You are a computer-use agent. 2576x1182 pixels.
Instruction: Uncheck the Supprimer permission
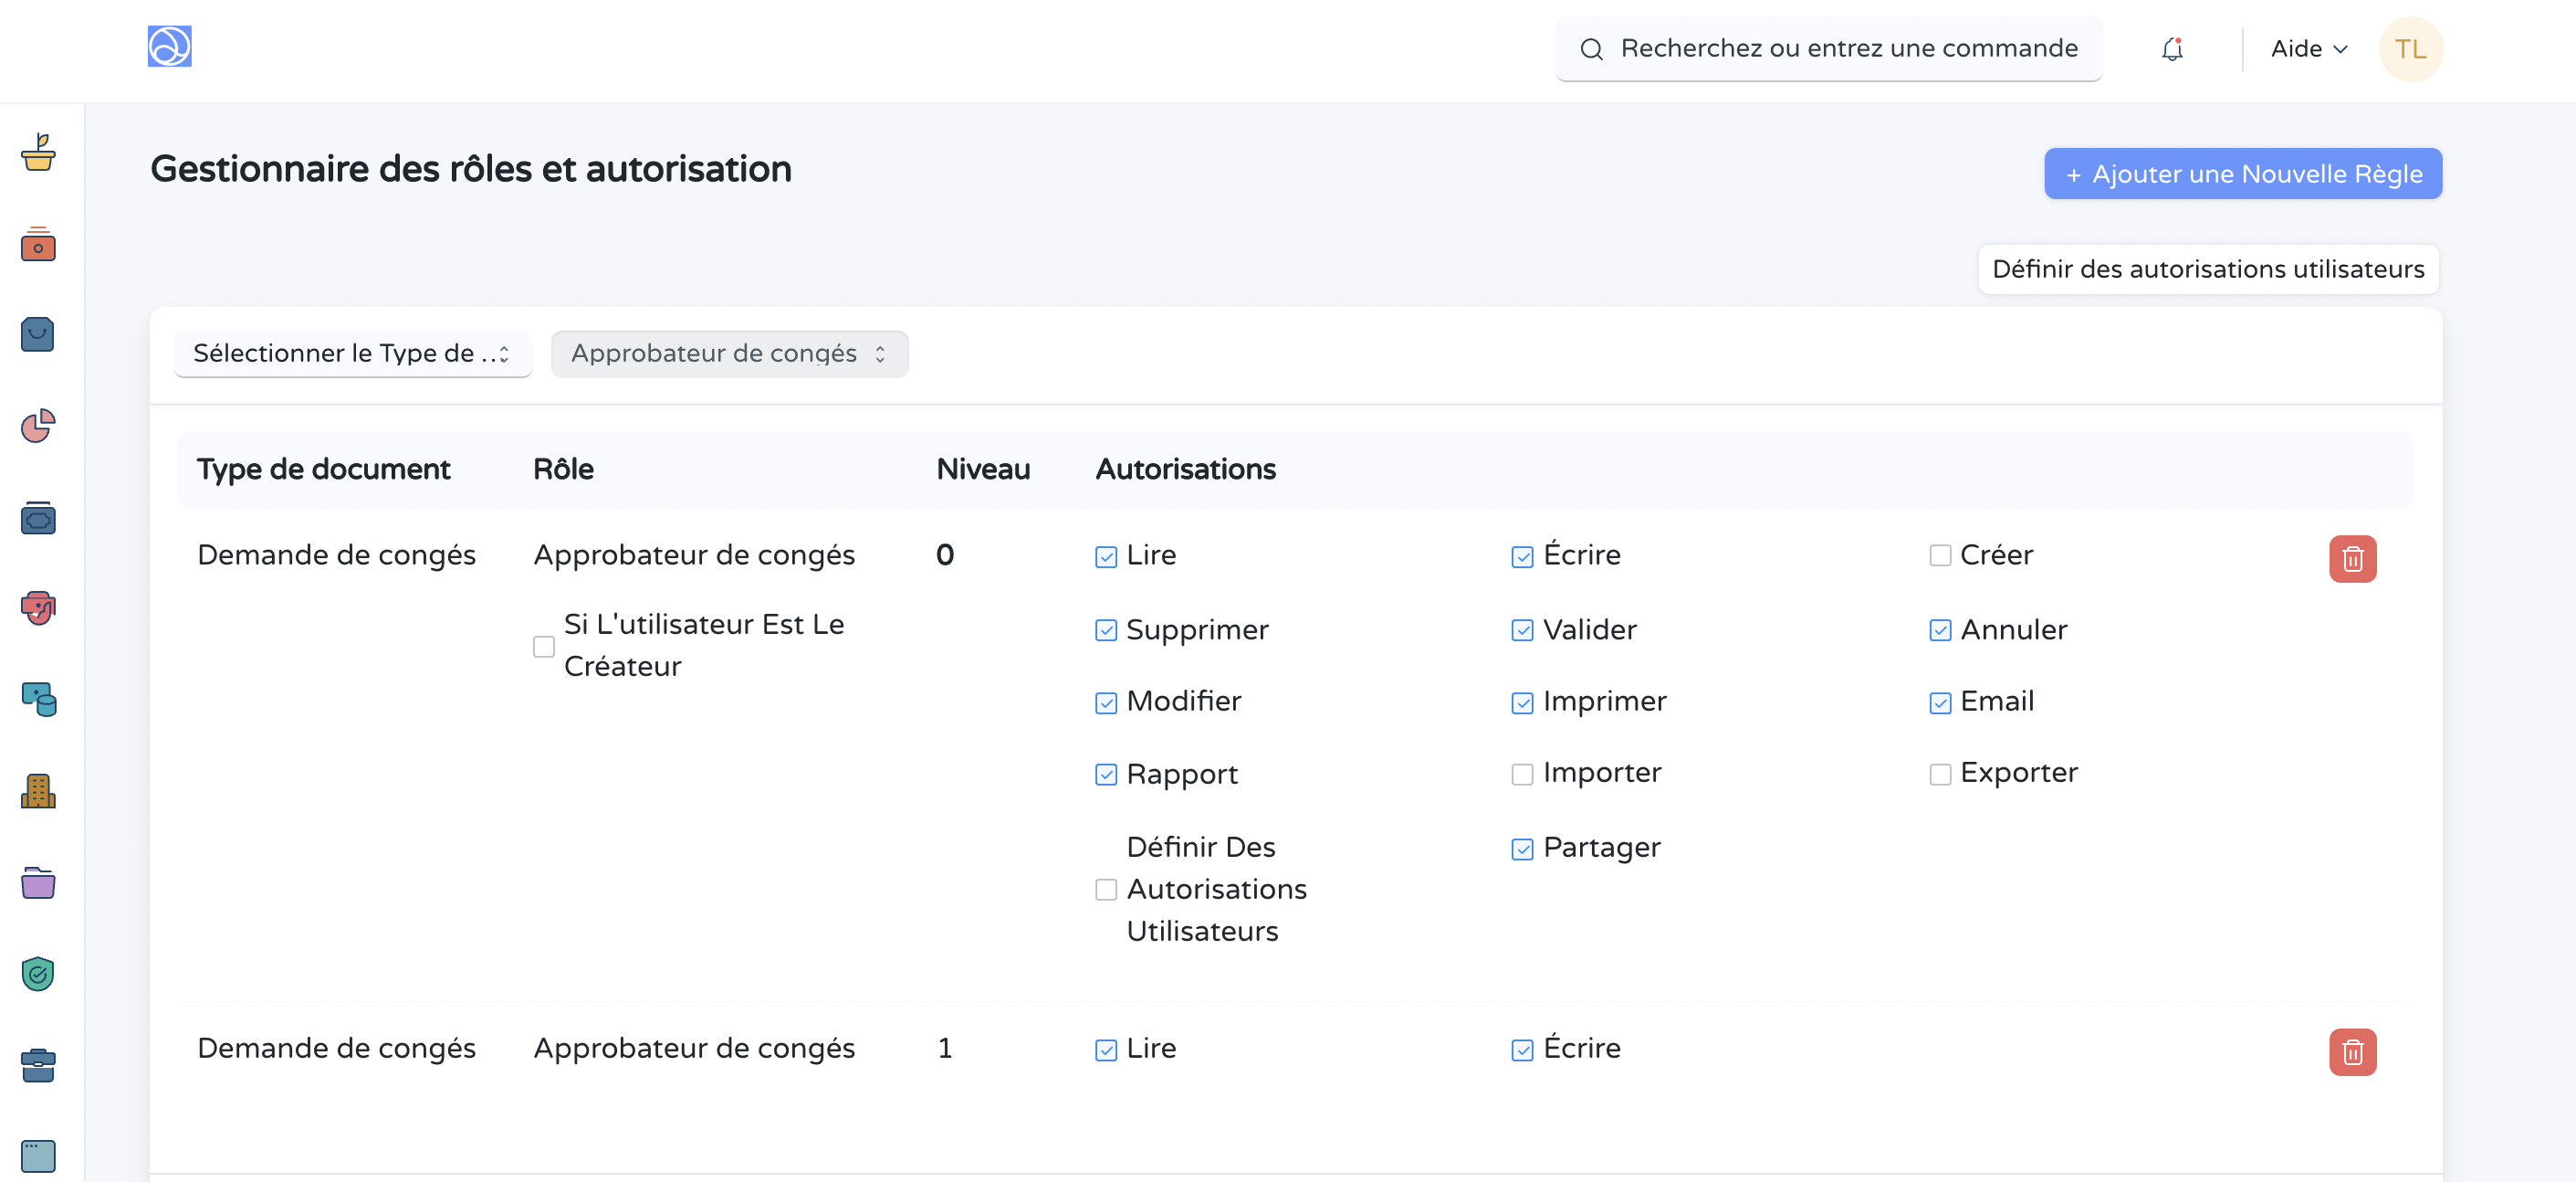tap(1105, 630)
